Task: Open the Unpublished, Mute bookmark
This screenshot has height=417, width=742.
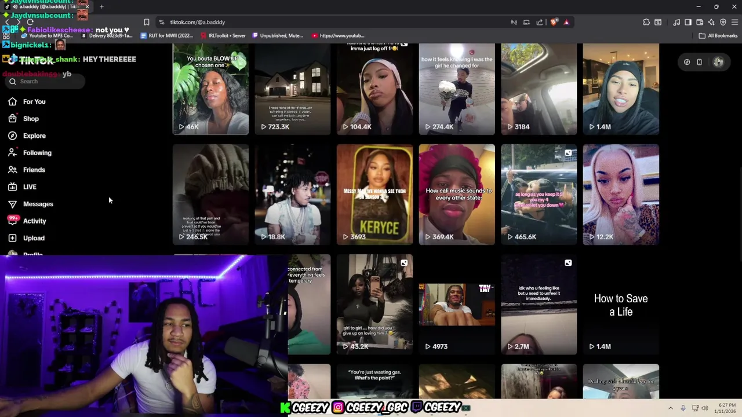Action: pyautogui.click(x=278, y=36)
